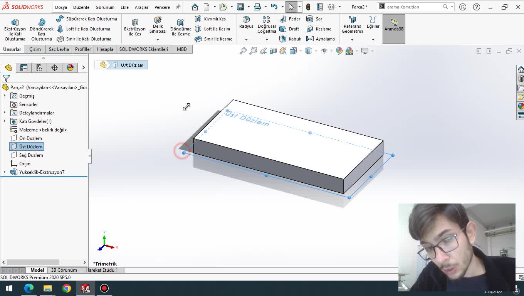Open edit appearance color ball
The image size is (524, 296).
coord(339,51)
